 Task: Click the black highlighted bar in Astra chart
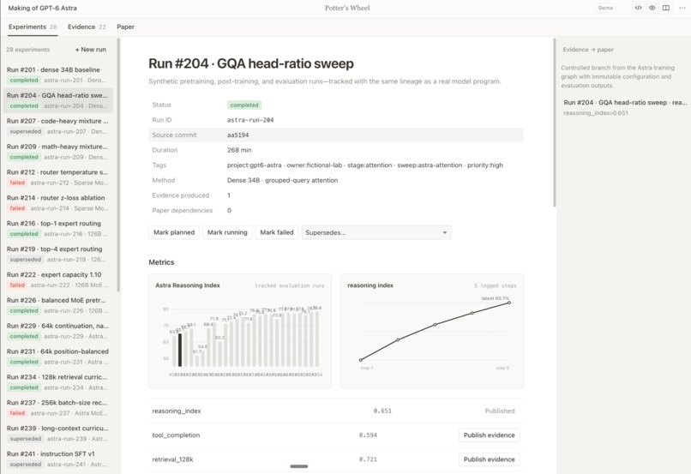(180, 350)
